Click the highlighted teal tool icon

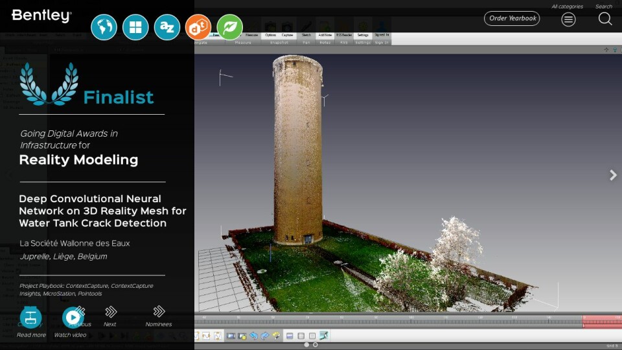point(324,336)
